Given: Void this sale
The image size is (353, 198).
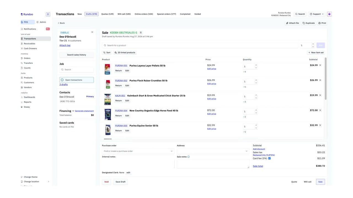Looking at the screenshot, I should tap(106, 182).
